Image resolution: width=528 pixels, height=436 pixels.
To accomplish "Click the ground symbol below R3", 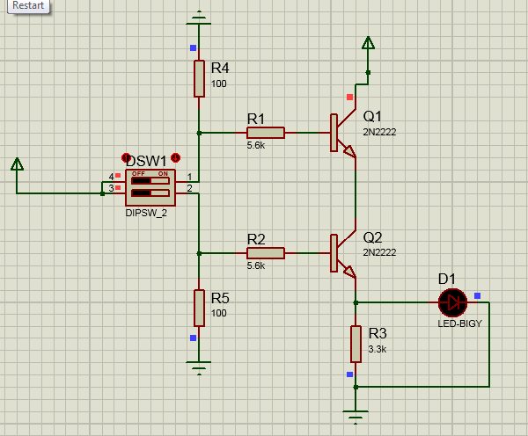I will (x=356, y=418).
